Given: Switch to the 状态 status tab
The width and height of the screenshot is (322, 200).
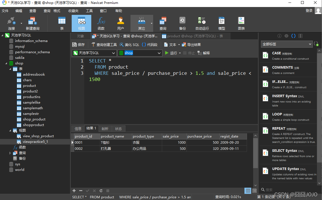Looking at the screenshot, I should pyautogui.click(x=118, y=129).
